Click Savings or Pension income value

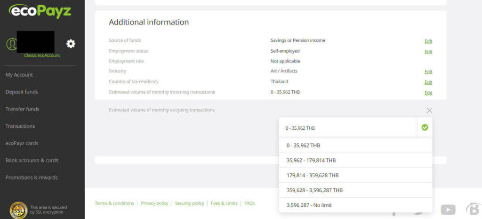(298, 40)
